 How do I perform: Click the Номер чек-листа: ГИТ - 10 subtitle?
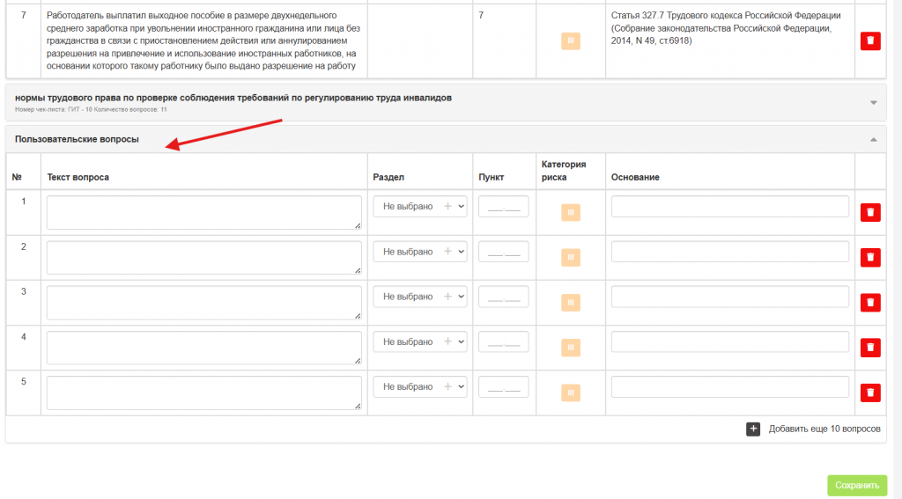[x=91, y=109]
